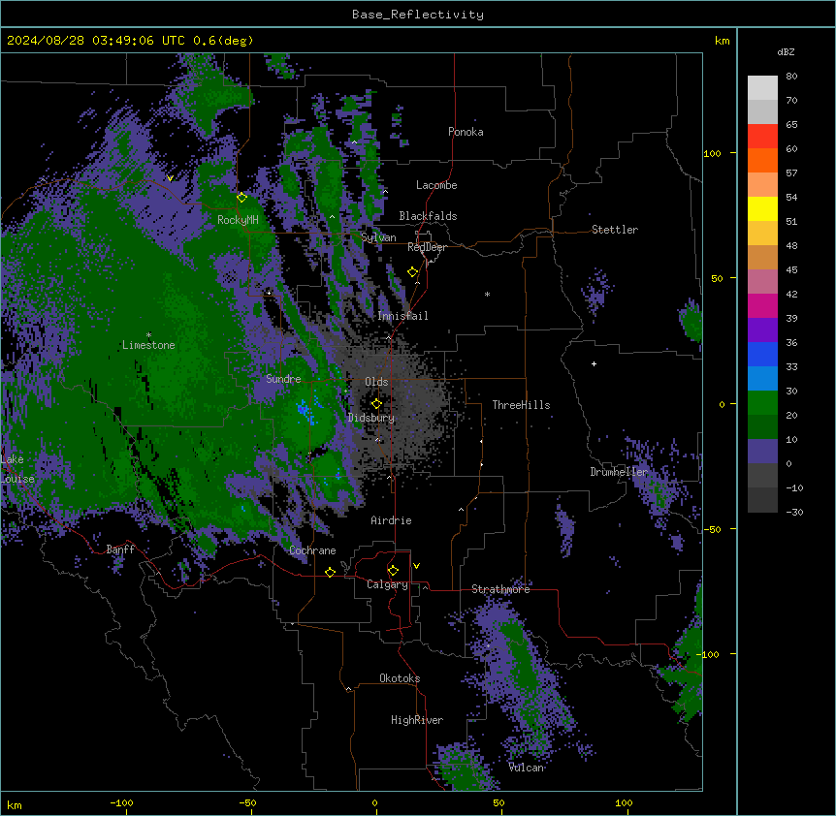This screenshot has height=816, width=836.
Task: Click the Lacombe label
Action: pos(436,185)
